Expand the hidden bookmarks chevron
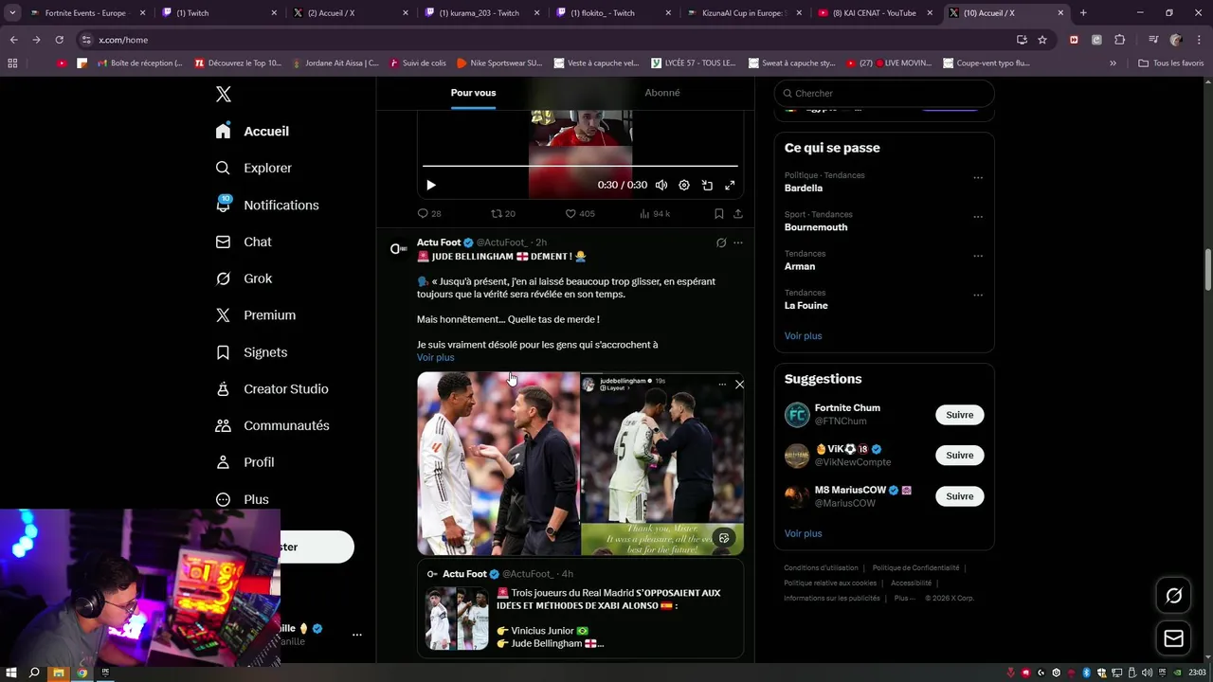 [x=1113, y=63]
